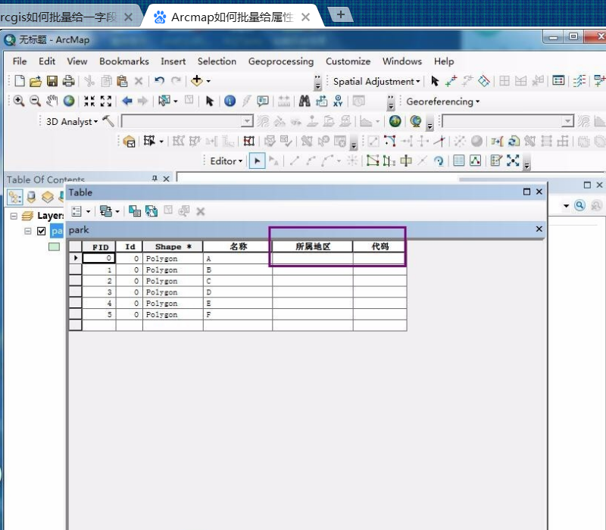Click the Shape column header

(x=173, y=247)
